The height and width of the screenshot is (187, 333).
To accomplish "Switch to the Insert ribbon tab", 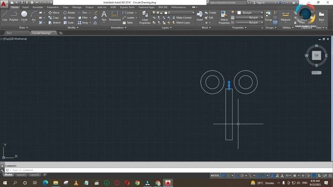I will click(25, 7).
